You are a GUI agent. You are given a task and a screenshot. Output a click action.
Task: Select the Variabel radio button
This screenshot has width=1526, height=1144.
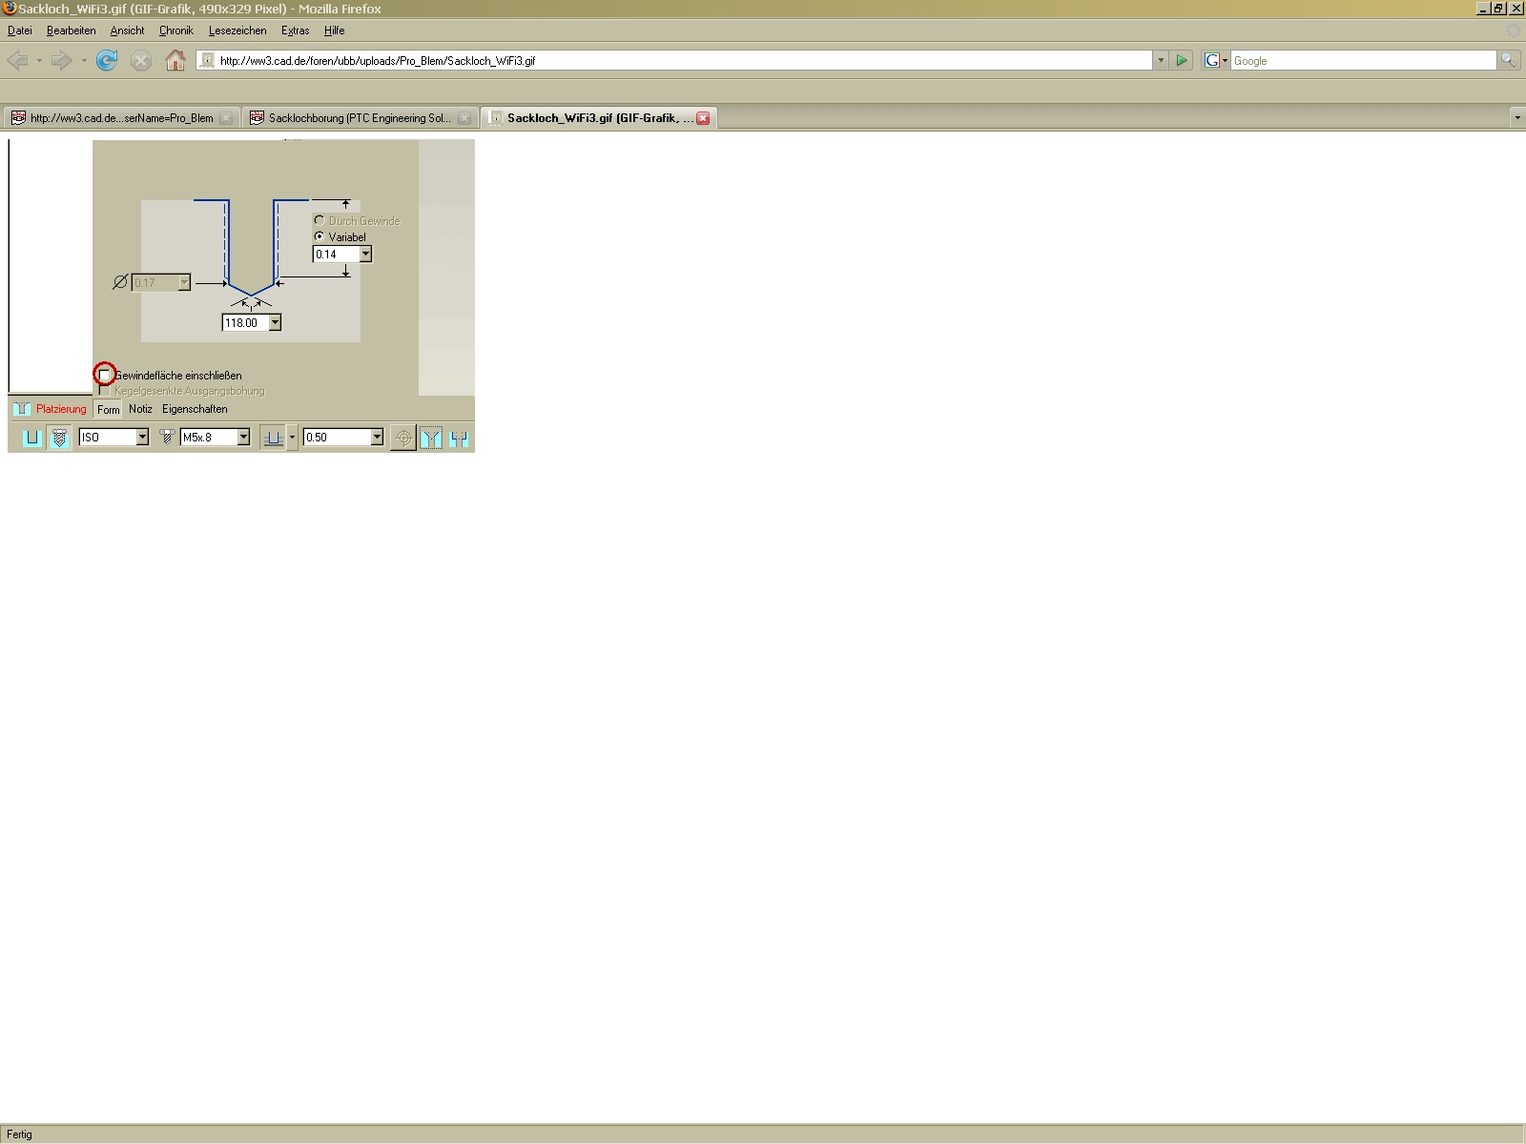(x=320, y=236)
